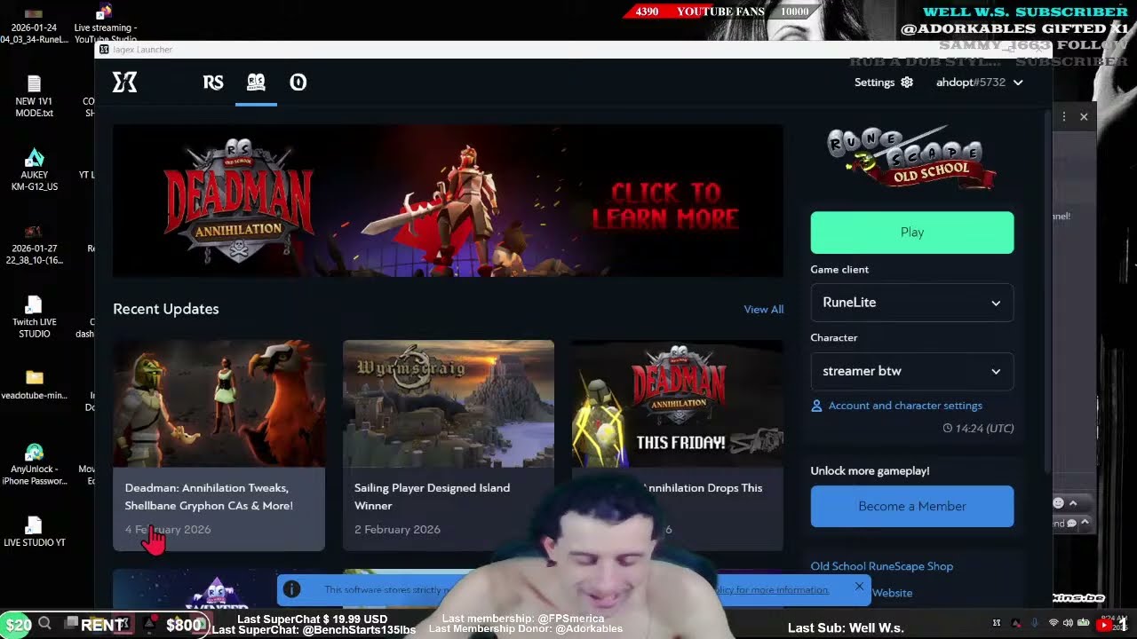Open launcher Settings
Viewport: 1137px width, 639px height.
[884, 83]
